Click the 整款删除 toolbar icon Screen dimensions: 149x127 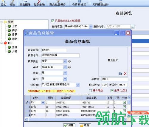(x=39, y=3)
